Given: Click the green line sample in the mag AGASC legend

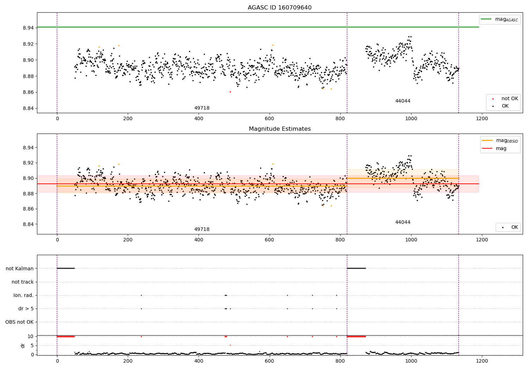Looking at the screenshot, I should point(486,19).
